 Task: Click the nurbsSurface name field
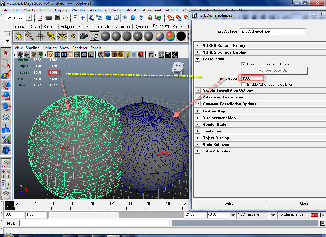(x=273, y=31)
